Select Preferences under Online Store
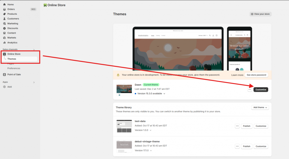 click(x=14, y=68)
